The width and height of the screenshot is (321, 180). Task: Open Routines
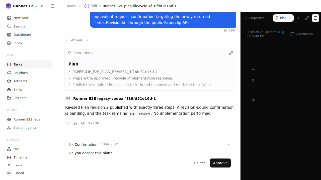click(x=29, y=73)
